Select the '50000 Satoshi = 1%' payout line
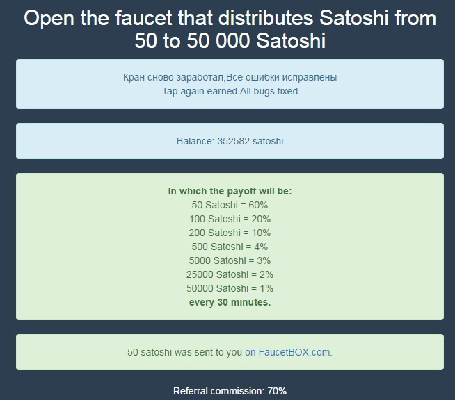Screen dimensions: 455x400 click(x=230, y=288)
